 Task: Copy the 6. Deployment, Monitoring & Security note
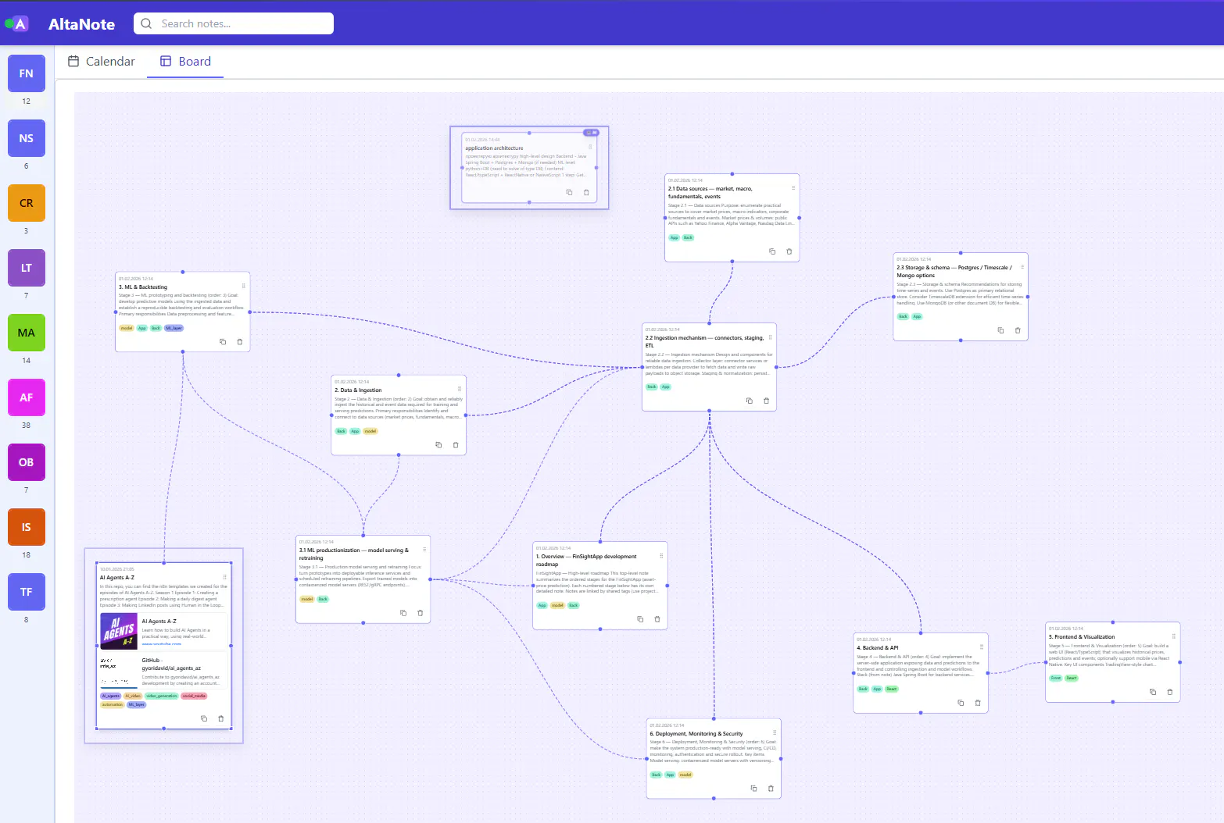(754, 789)
